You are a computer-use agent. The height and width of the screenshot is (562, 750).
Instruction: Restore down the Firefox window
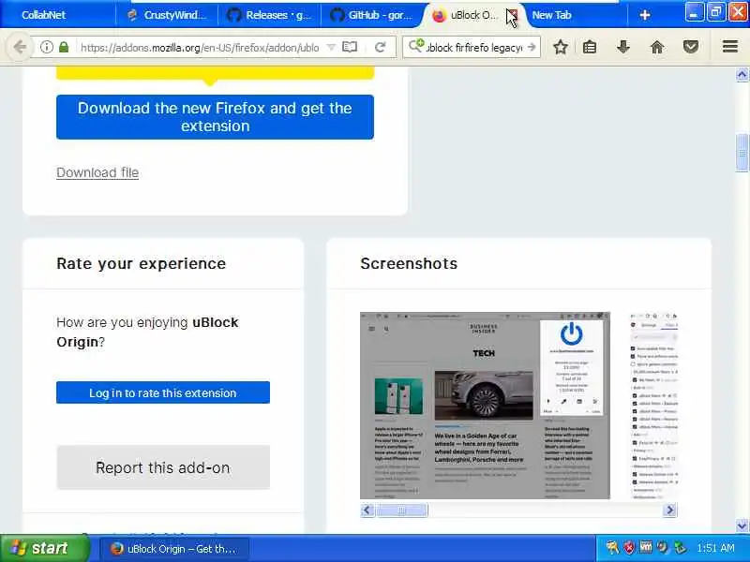pos(715,12)
